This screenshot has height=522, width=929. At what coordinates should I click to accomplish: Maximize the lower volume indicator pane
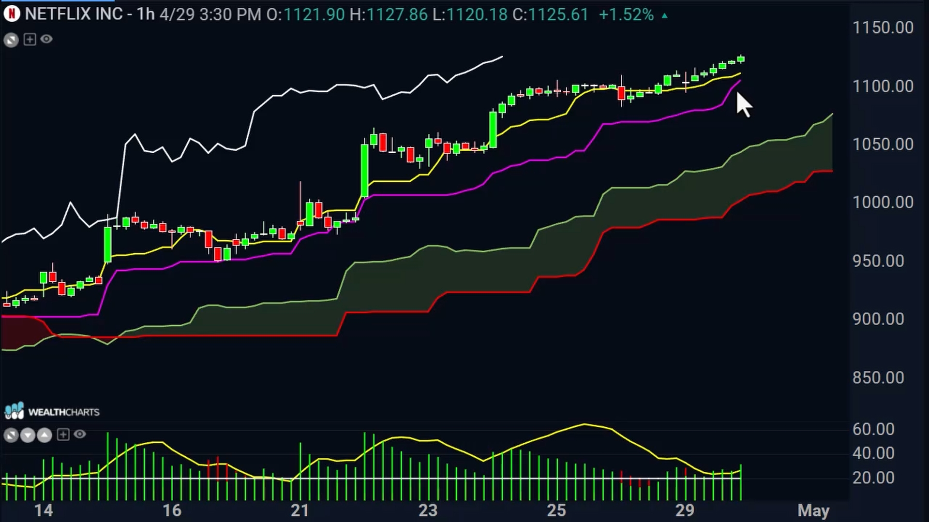pyautogui.click(x=11, y=435)
